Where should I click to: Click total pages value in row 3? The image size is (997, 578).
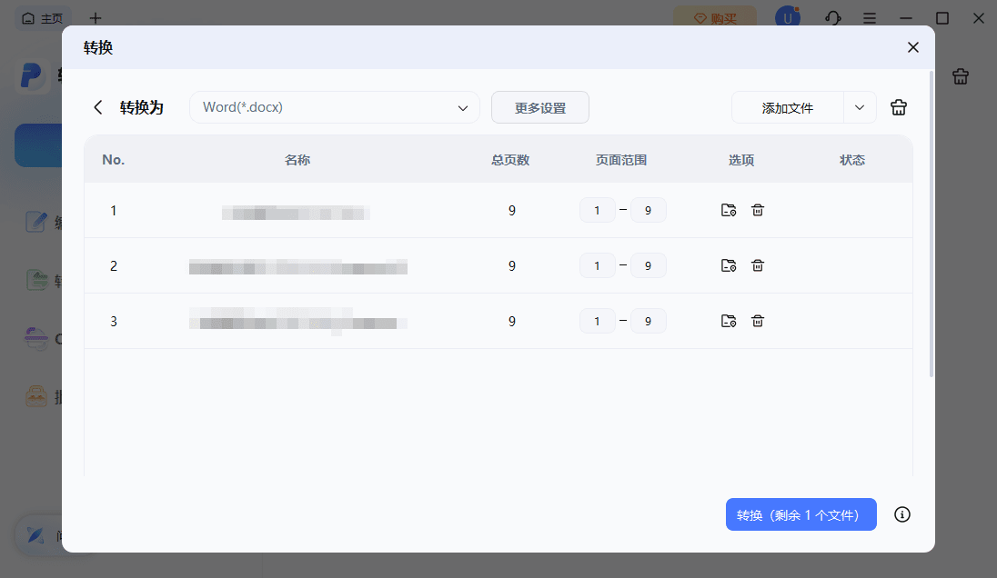pos(512,321)
